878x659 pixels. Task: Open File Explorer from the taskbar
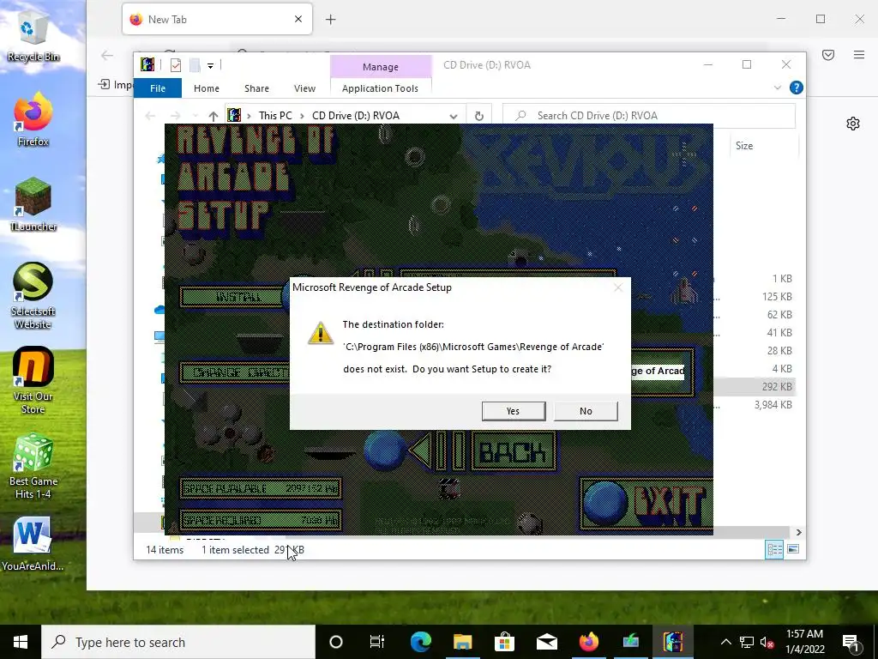point(462,642)
